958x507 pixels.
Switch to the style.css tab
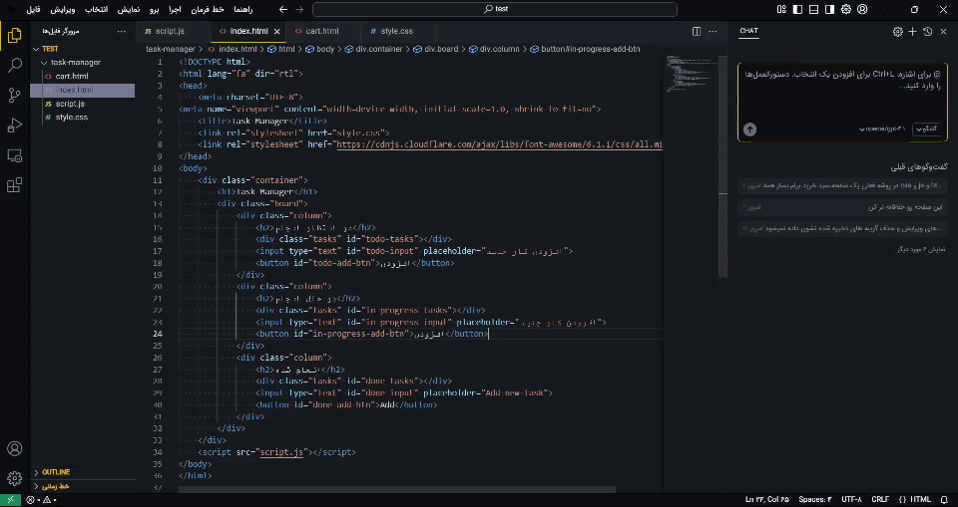tap(398, 31)
